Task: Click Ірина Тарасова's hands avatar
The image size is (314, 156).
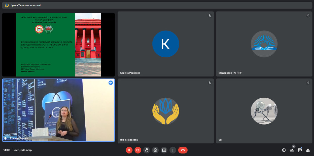Action: click(x=166, y=111)
